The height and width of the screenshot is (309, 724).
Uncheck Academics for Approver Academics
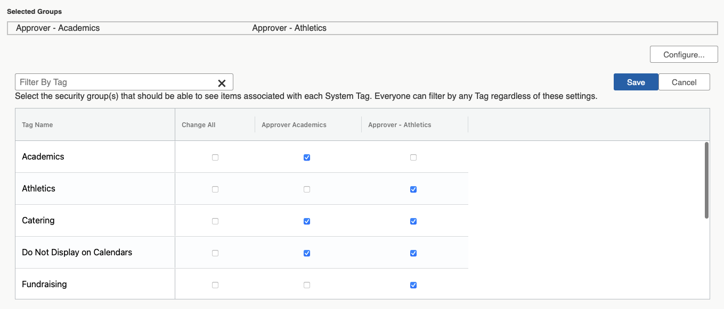306,157
